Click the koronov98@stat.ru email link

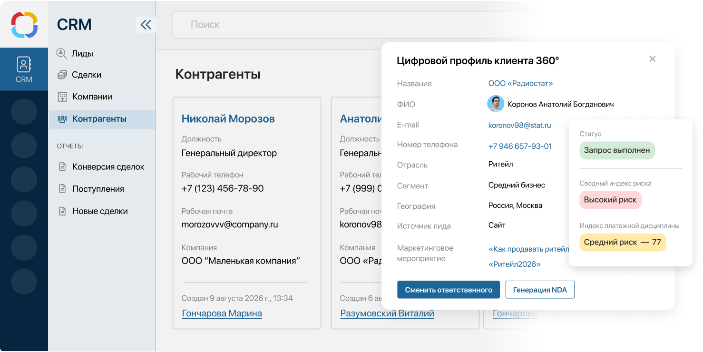click(x=519, y=125)
